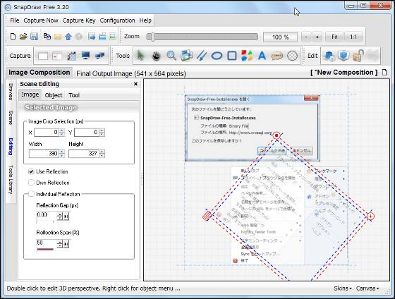Select the line arrow drawing tool

(x=202, y=56)
